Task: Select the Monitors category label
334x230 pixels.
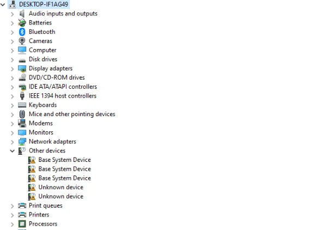Action: click(x=41, y=132)
